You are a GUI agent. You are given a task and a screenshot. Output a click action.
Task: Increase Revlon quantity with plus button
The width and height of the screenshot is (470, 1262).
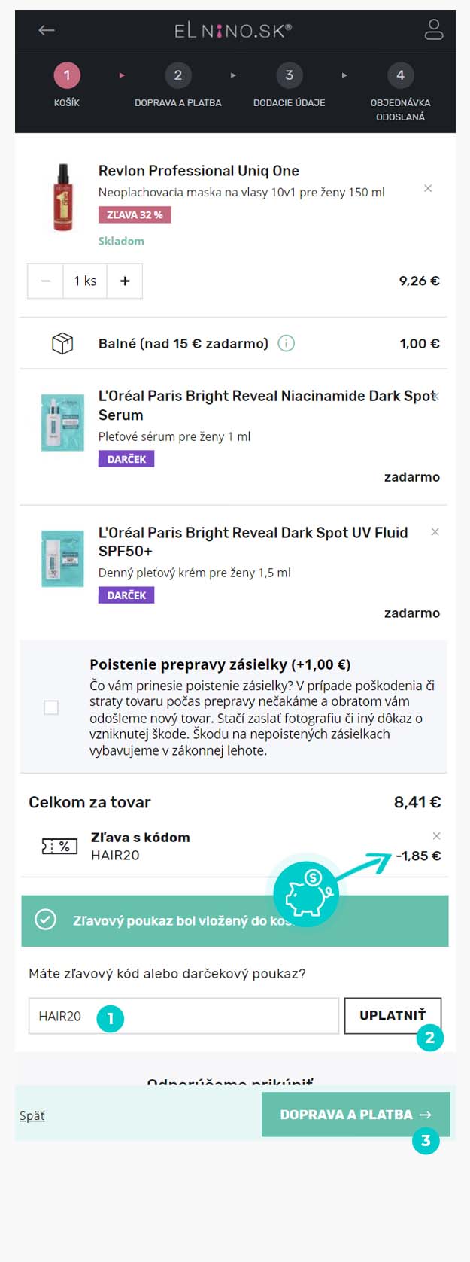tap(125, 281)
